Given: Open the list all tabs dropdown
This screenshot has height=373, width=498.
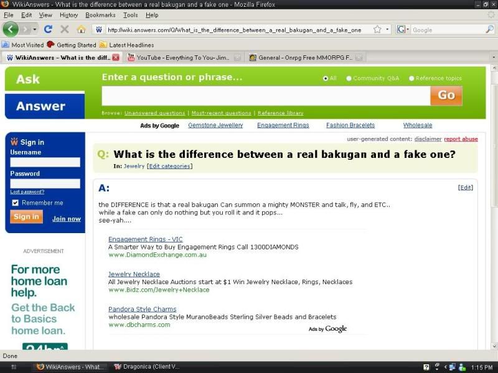Looking at the screenshot, I should (x=493, y=58).
